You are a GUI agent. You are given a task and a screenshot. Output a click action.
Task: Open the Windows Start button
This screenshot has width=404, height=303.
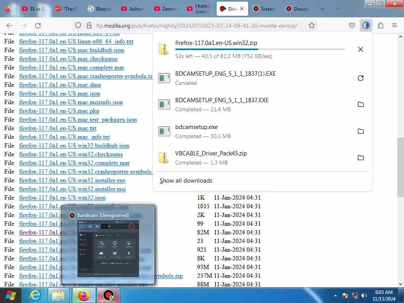coord(11,295)
